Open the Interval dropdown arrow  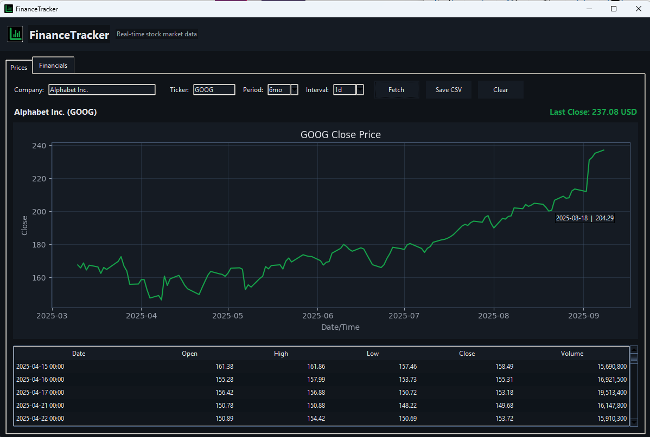click(360, 90)
